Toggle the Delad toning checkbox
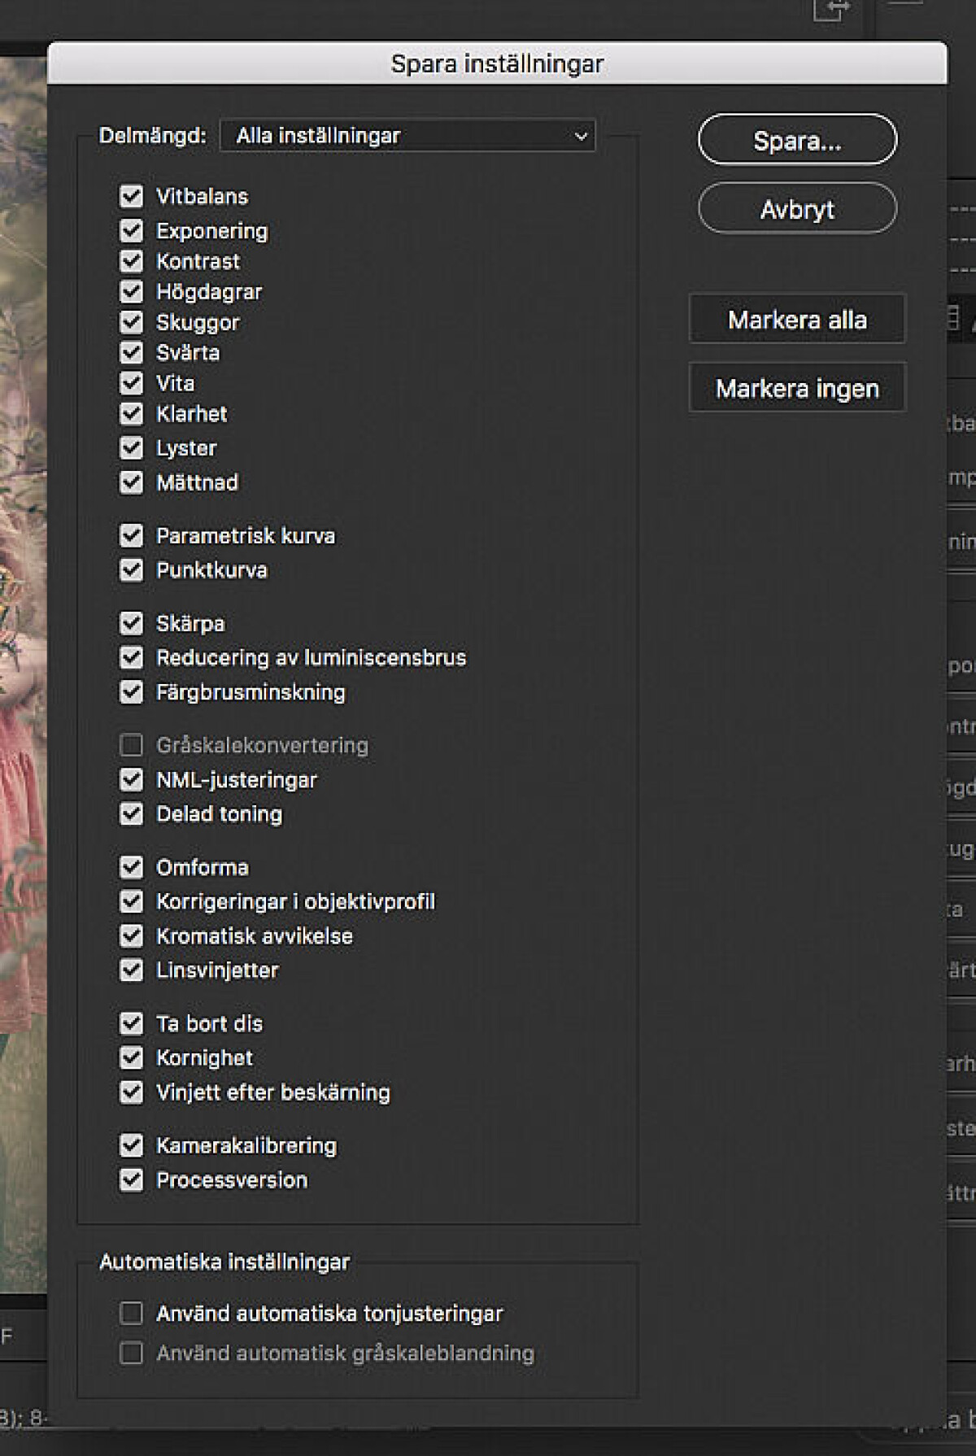The height and width of the screenshot is (1456, 976). tap(131, 813)
